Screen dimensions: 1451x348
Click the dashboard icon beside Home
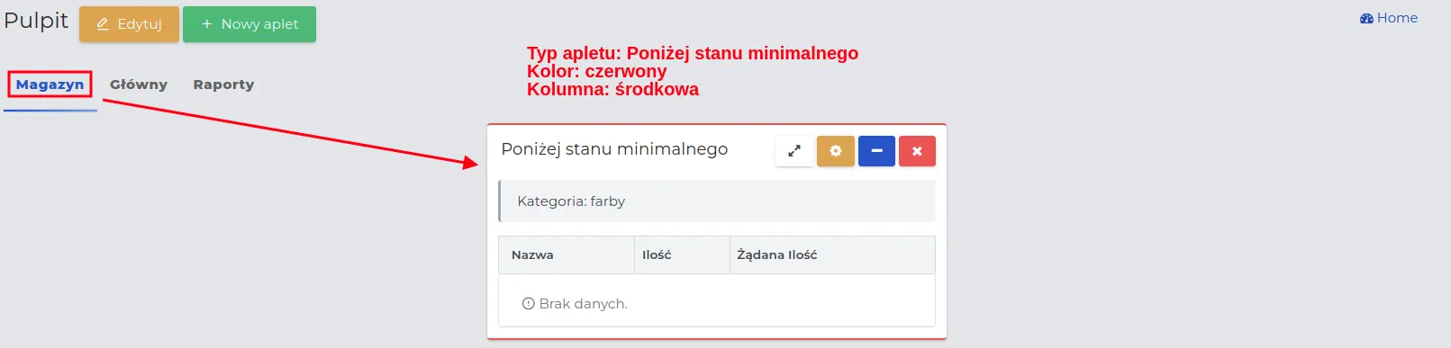tap(1366, 18)
